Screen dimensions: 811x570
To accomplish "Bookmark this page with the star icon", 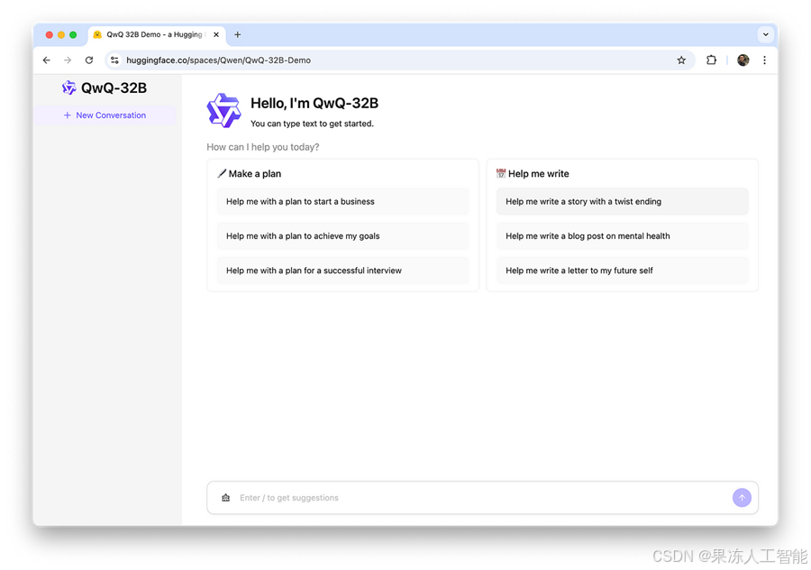I will coord(681,60).
